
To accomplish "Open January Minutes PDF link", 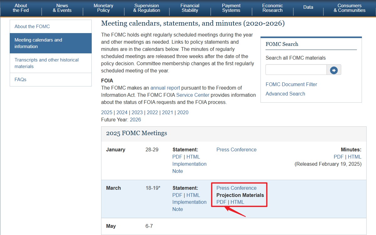I will point(338,157).
